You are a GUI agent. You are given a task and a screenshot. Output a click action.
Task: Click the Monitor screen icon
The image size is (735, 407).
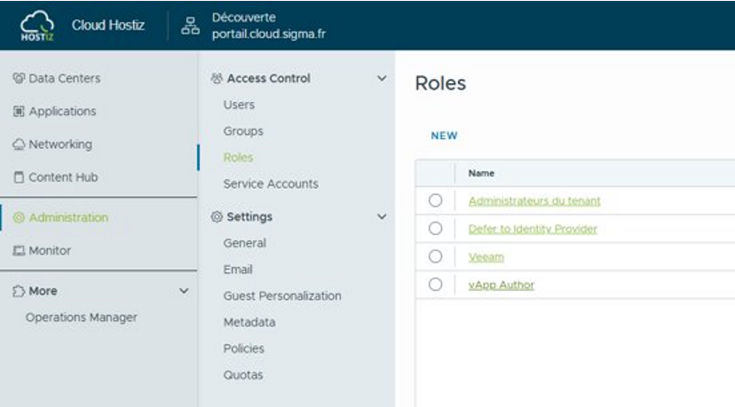pyautogui.click(x=19, y=251)
